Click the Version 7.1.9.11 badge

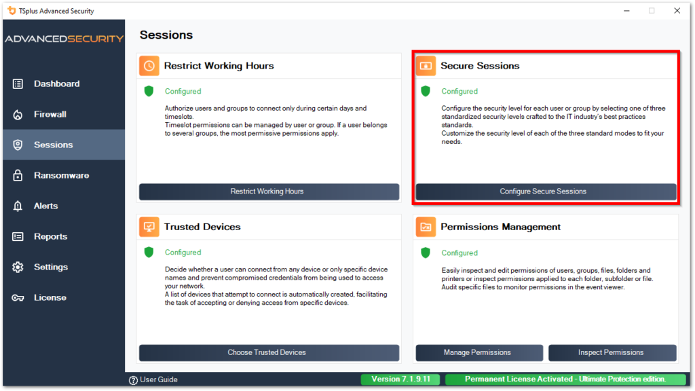click(400, 379)
